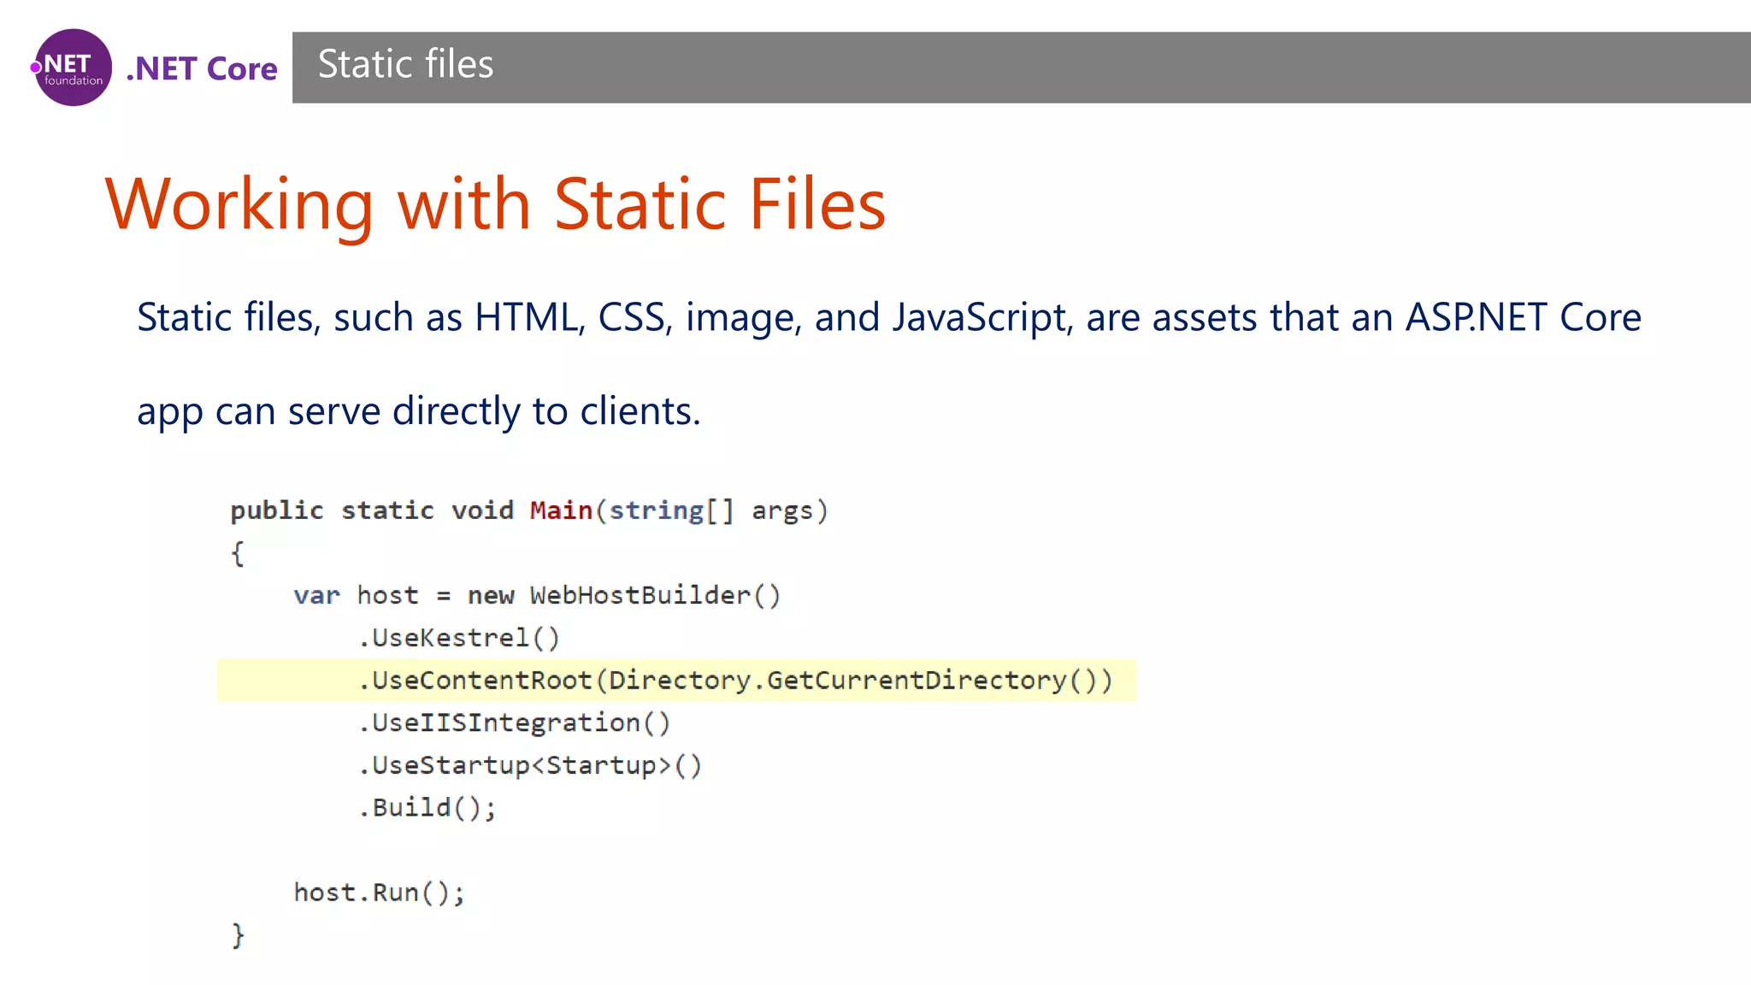The height and width of the screenshot is (985, 1751).
Task: Click the WebHostBuilder() text
Action: tap(655, 595)
